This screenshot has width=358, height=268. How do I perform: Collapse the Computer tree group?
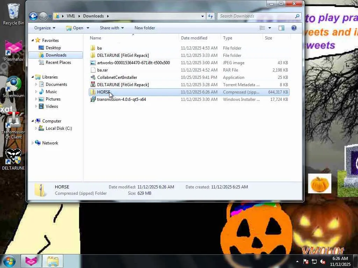click(x=33, y=121)
